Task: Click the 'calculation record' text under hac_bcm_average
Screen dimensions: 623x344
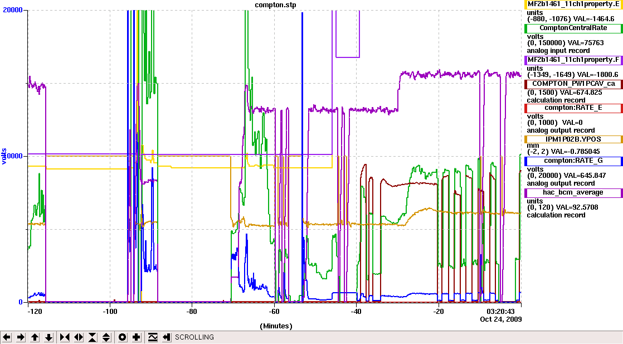Action: (556, 215)
